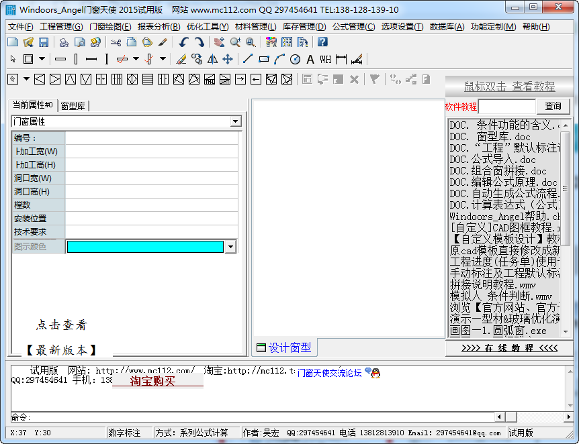
Task: Open the 优化工具(Y) menu
Action: [208, 27]
